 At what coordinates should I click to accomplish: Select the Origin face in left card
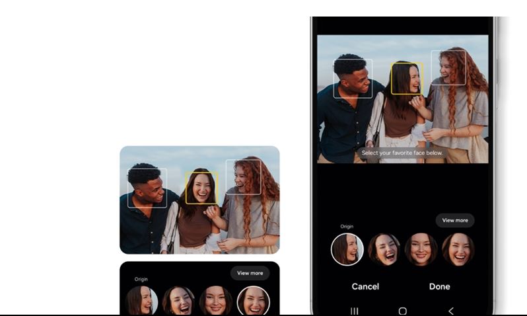(x=141, y=301)
